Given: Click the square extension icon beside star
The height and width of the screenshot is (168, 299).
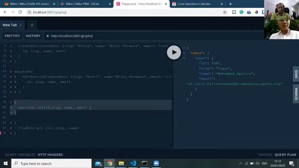Looking at the screenshot, I should pyautogui.click(x=234, y=12).
